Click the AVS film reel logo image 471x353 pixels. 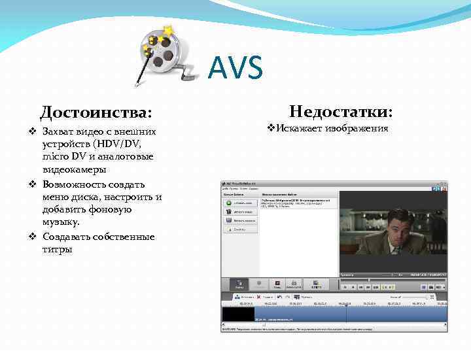click(x=166, y=56)
